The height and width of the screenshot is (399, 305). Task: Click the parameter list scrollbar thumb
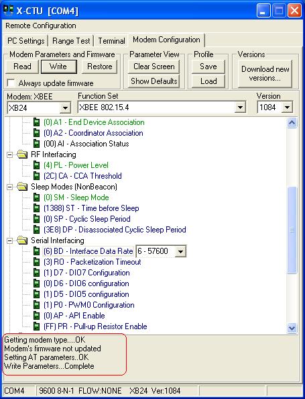coord(292,230)
